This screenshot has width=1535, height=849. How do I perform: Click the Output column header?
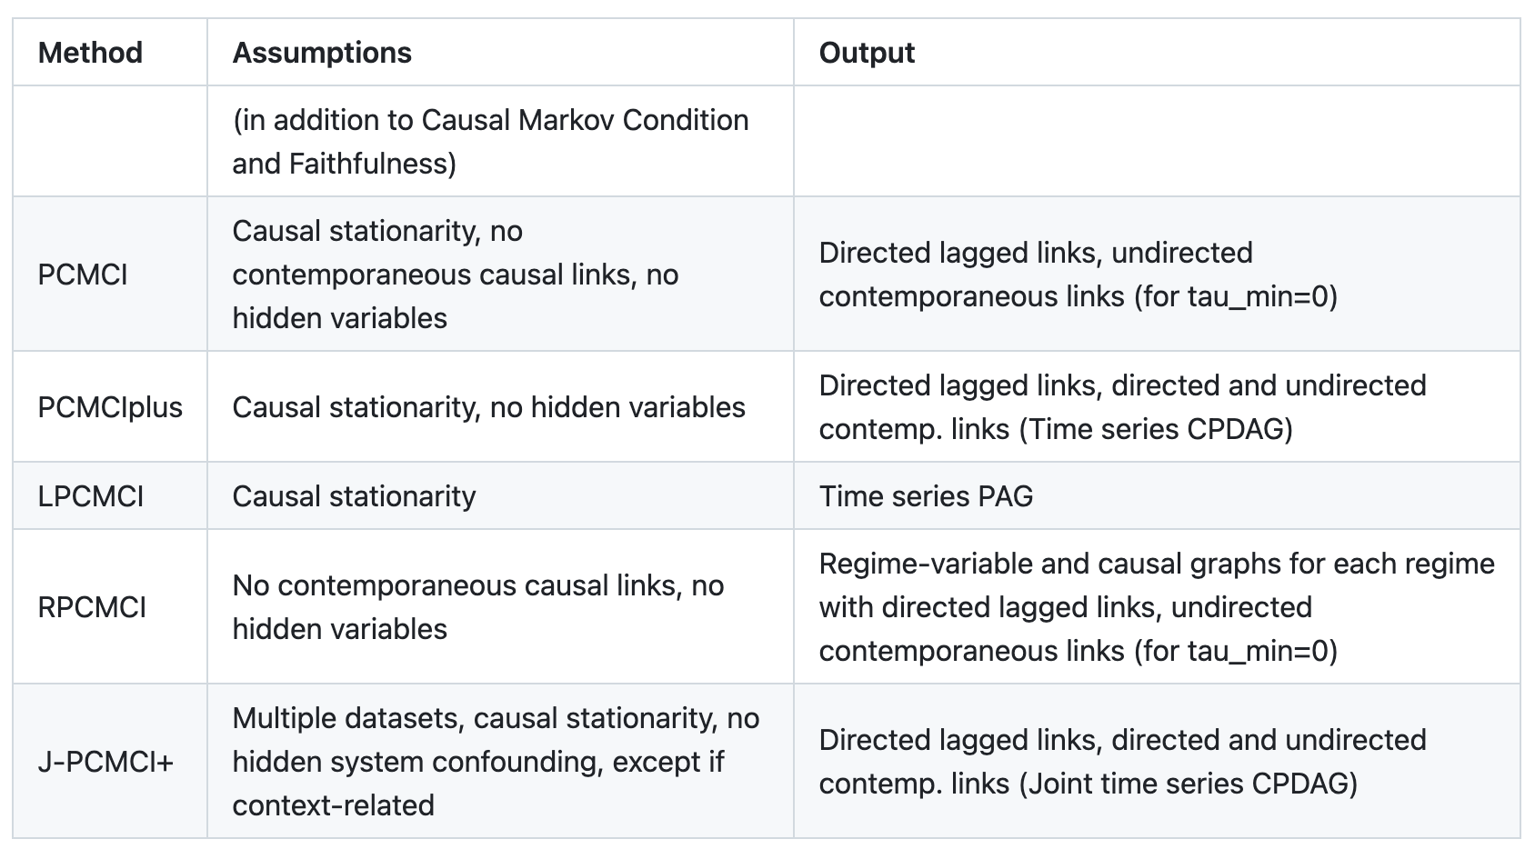coord(867,53)
